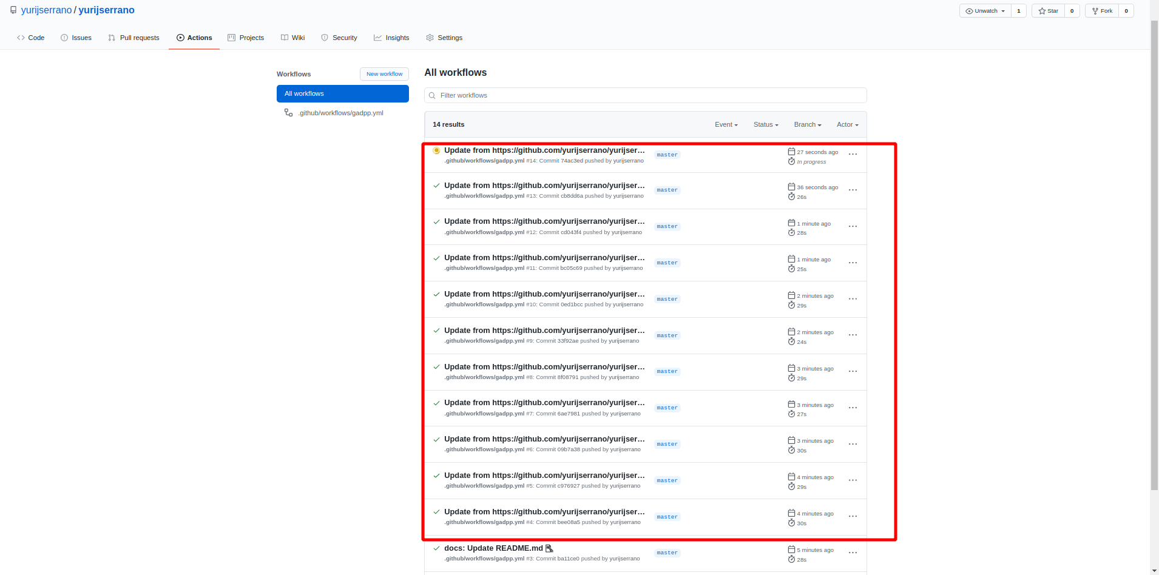
Task: Click the in-progress status icon of run #14
Action: point(436,150)
